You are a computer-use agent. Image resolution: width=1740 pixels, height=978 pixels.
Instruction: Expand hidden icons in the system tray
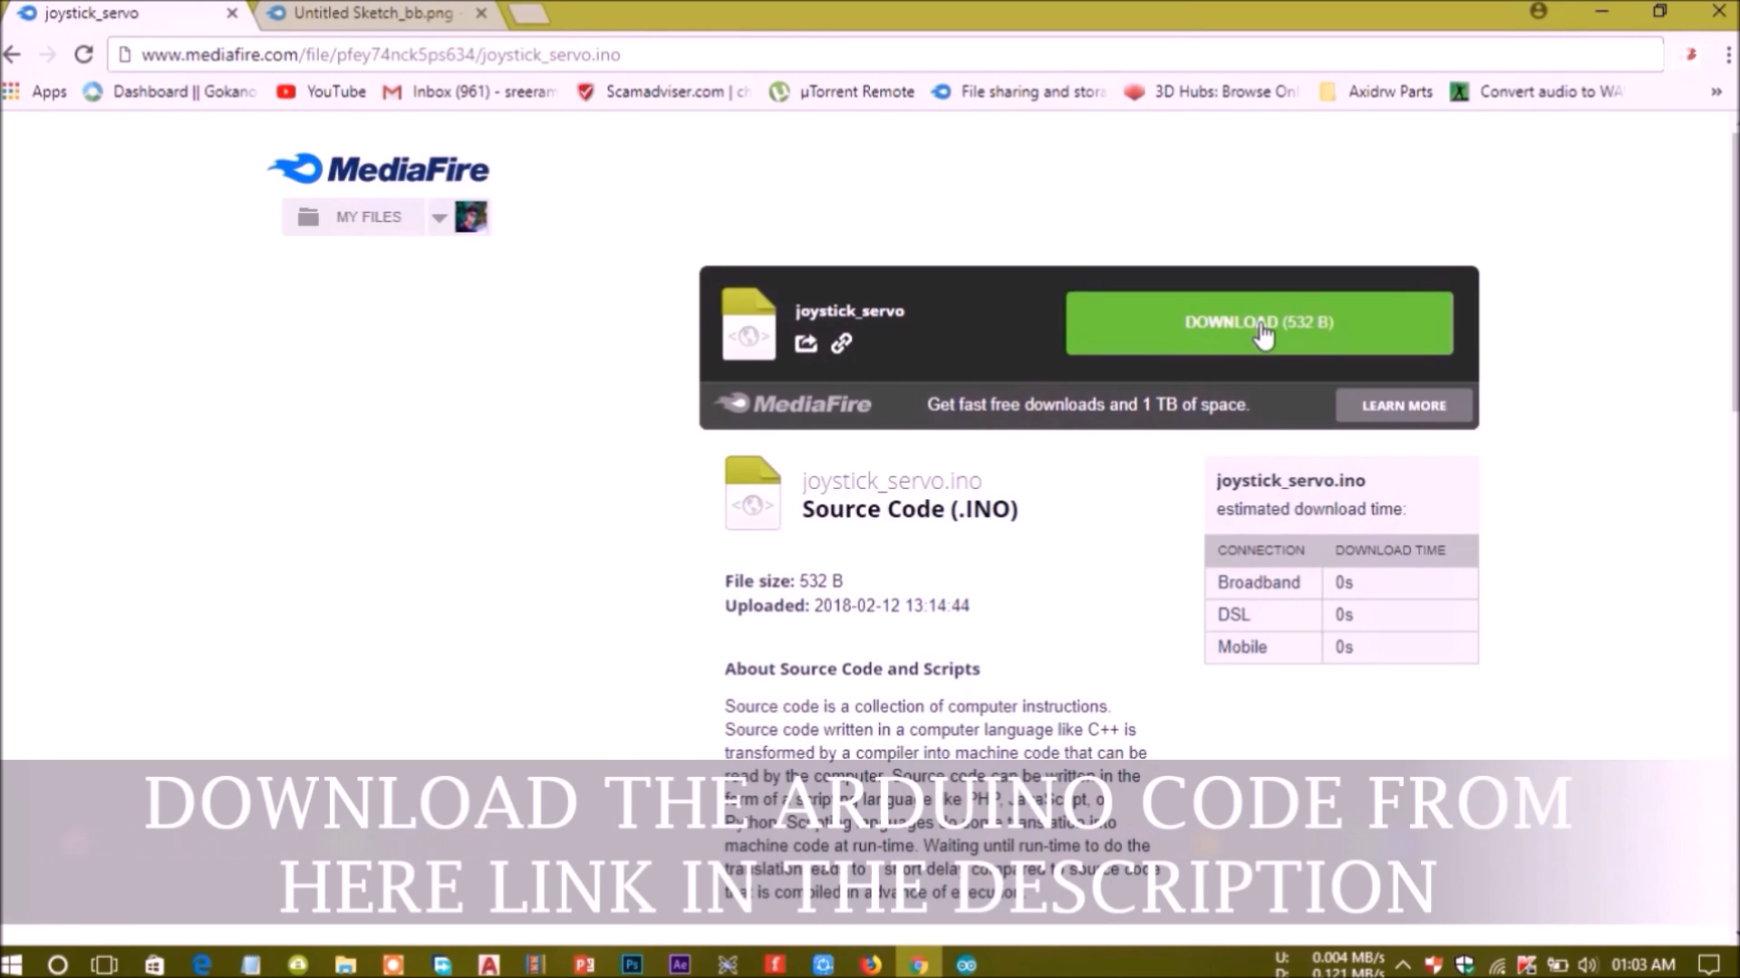1405,964
